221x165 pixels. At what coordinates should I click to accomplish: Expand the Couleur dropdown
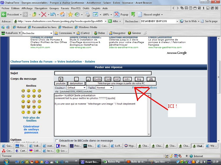click(x=76, y=87)
